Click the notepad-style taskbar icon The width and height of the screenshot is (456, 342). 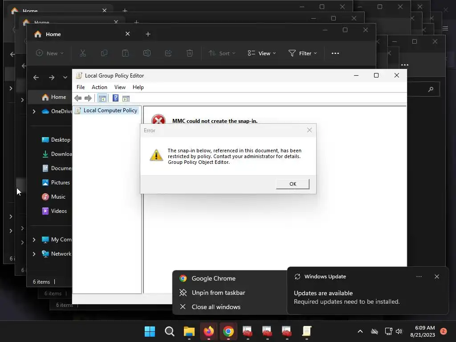pyautogui.click(x=306, y=331)
